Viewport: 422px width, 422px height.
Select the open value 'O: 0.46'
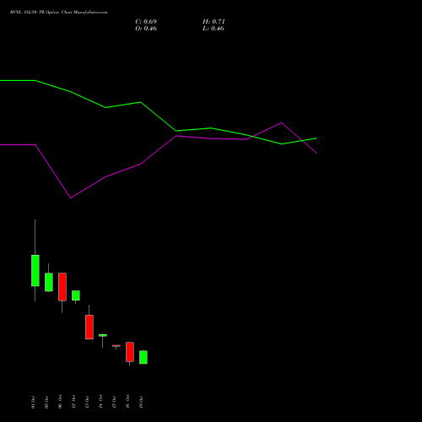[x=146, y=29]
